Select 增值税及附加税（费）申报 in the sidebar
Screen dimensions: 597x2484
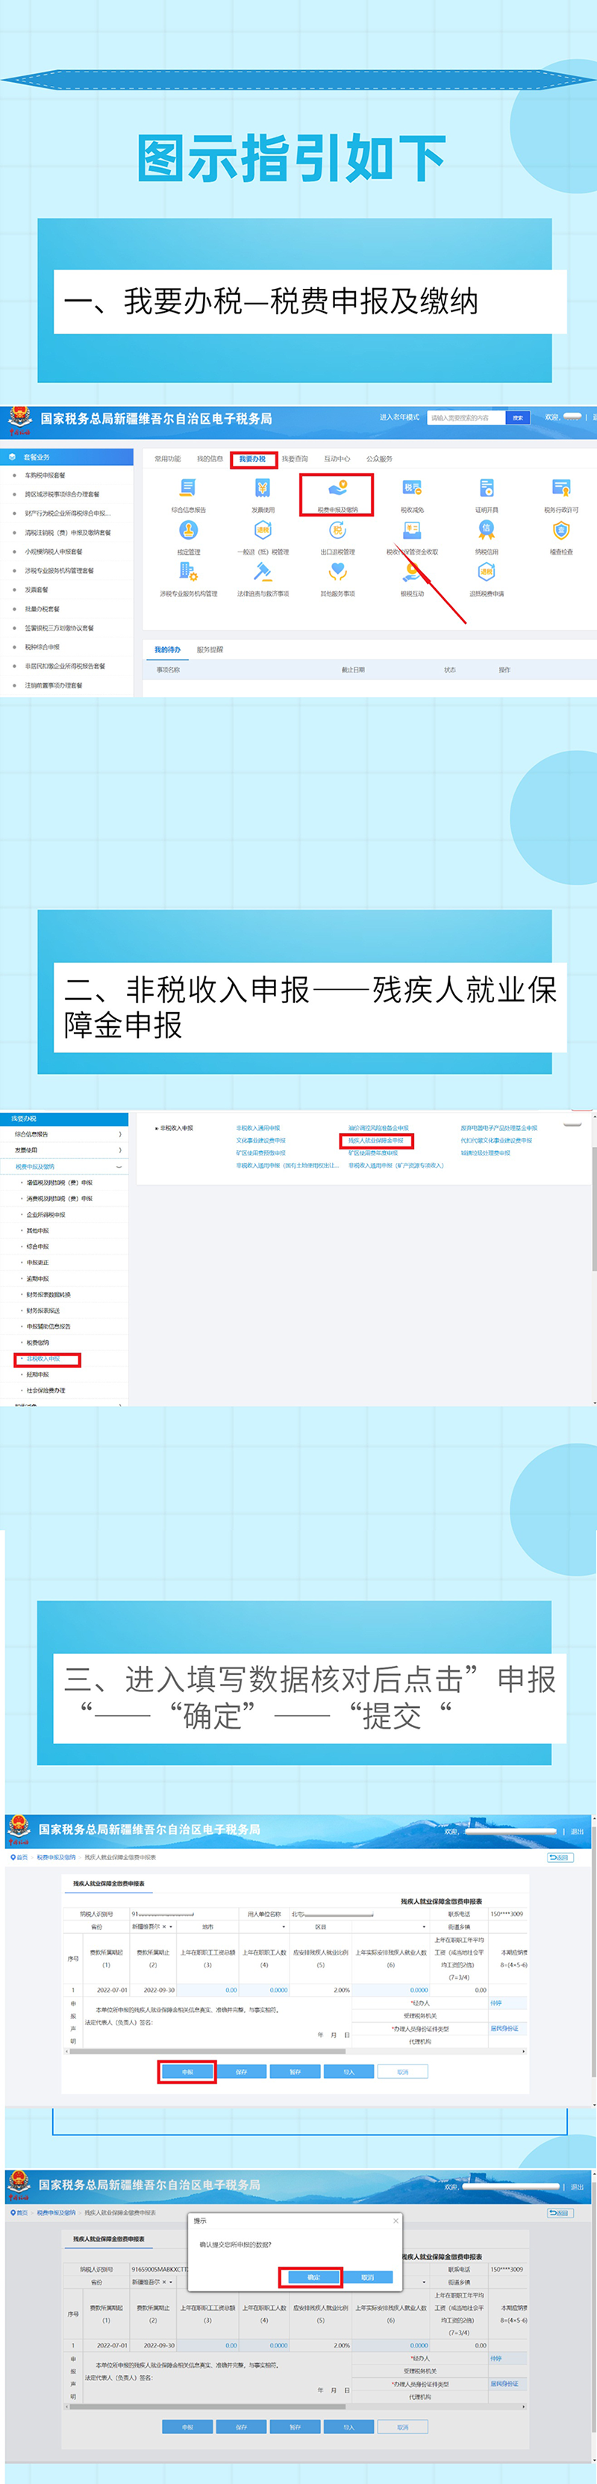point(60,1182)
